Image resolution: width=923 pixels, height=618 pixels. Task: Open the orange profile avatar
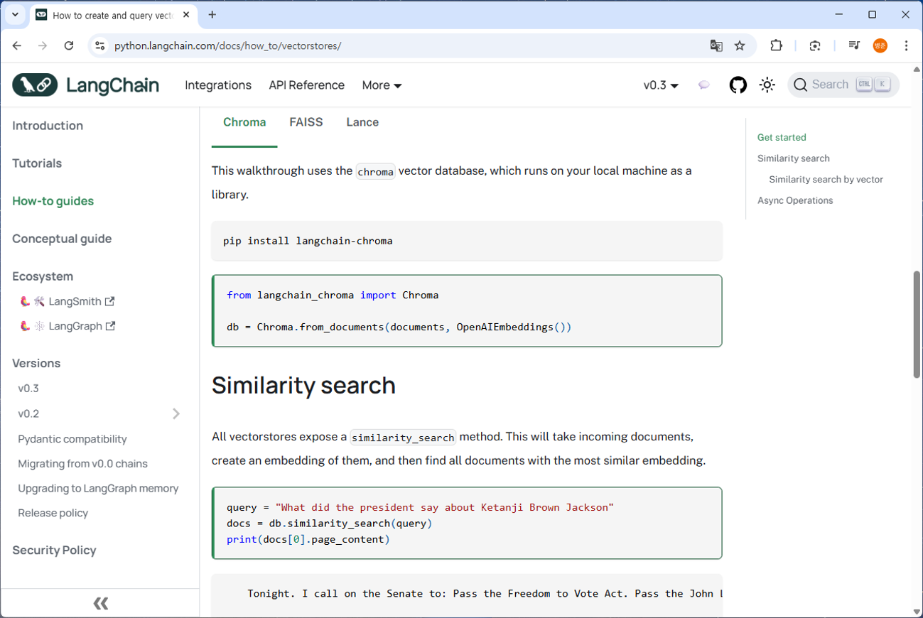(880, 45)
